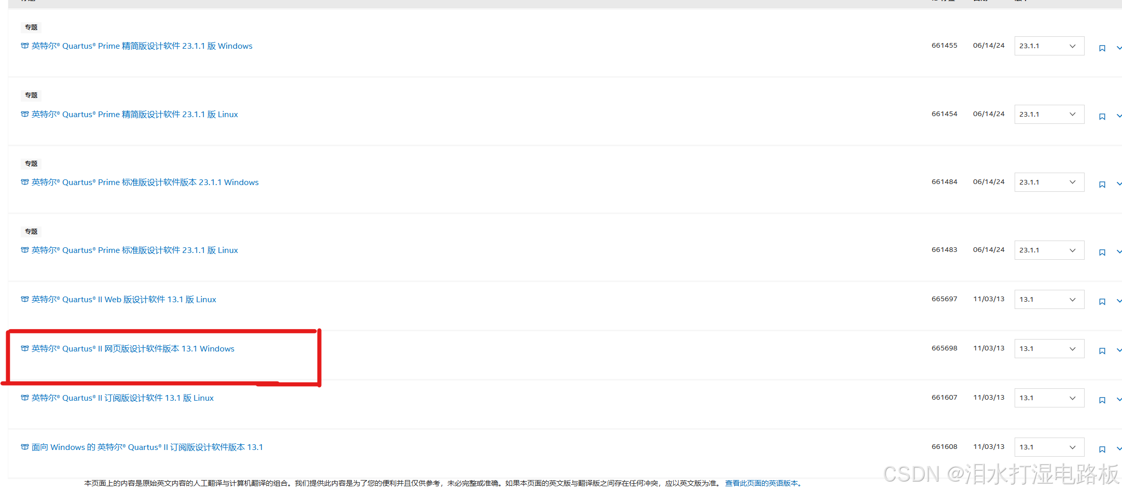Open Quartus II Web 版 13.1 Linux link
The image size is (1122, 493).
123,300
